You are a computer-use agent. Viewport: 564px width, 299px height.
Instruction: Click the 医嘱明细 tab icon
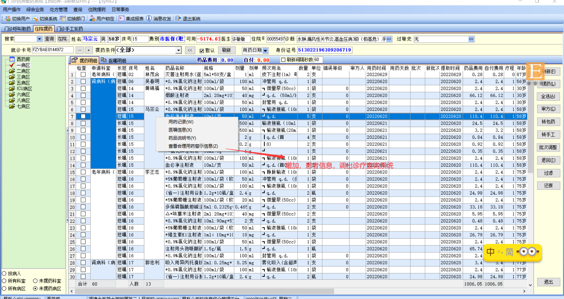tap(104, 60)
